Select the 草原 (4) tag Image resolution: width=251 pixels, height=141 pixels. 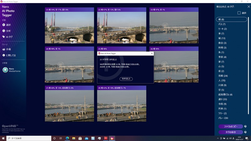pos(222,57)
